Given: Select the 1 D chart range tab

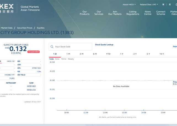Looking at the screenshot, I should point(55,54).
